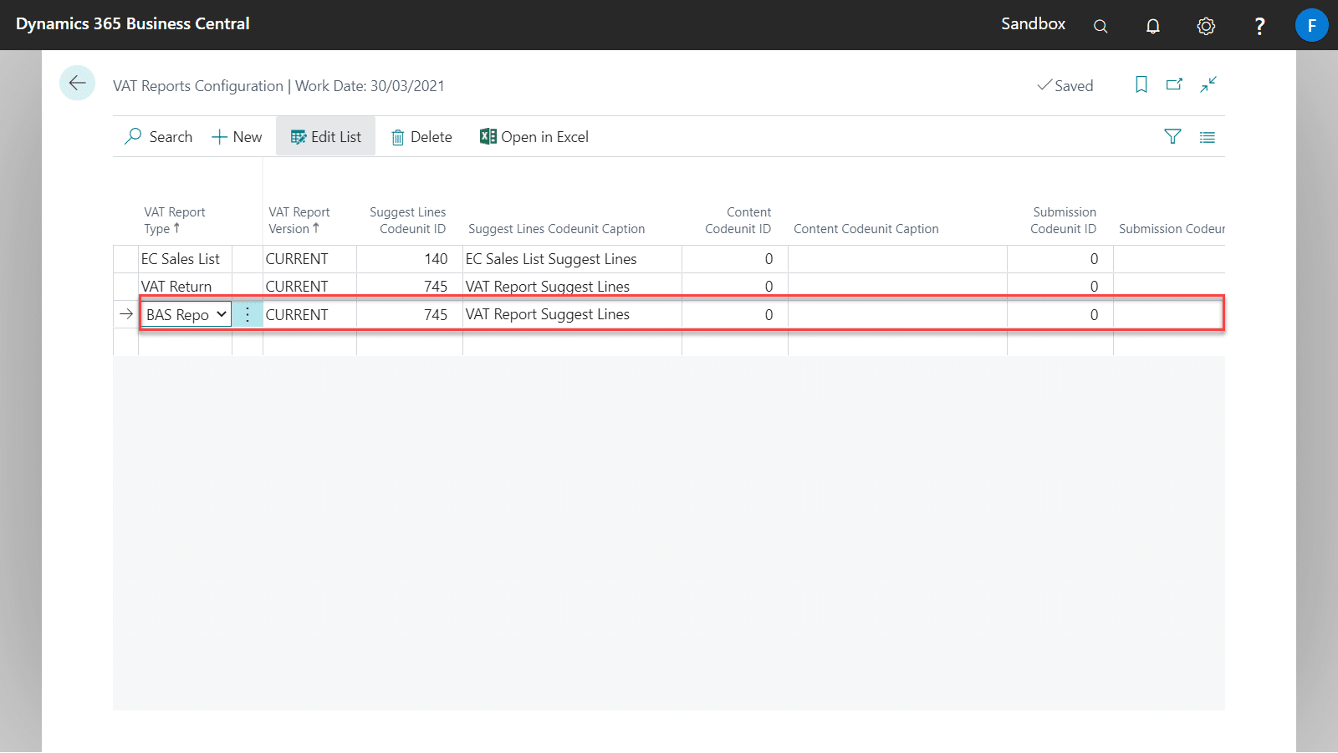This screenshot has height=753, width=1338.
Task: Select the BAS Report row arrow indicator
Action: tap(126, 314)
